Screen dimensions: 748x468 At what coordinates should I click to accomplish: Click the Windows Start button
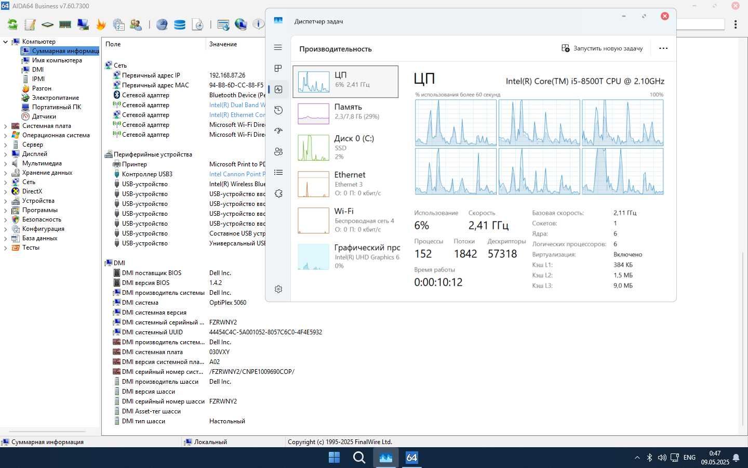[334, 458]
